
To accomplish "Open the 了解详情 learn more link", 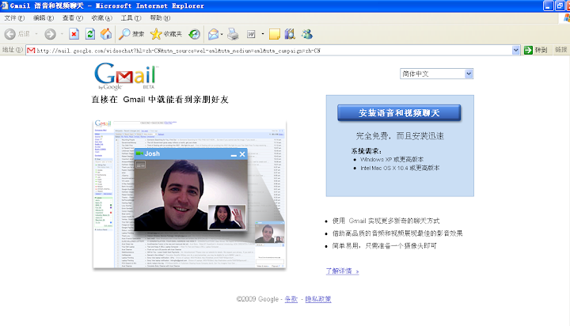I will (343, 271).
